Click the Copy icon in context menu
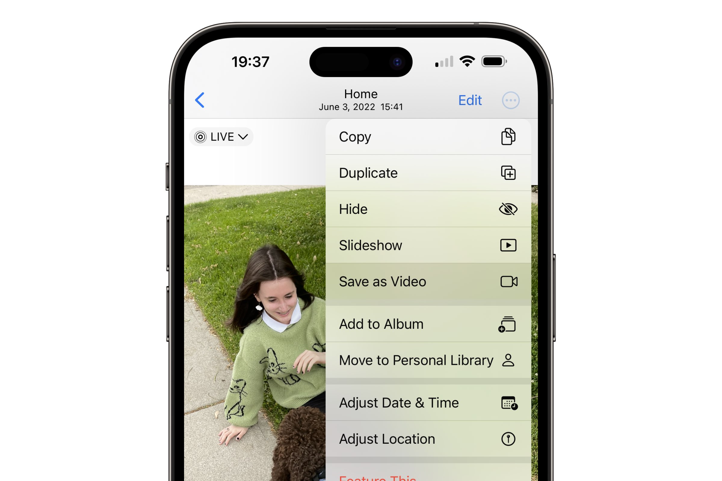The image size is (722, 481). (507, 136)
